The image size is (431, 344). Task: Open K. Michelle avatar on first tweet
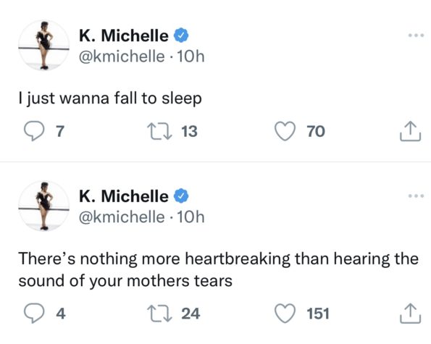(x=43, y=46)
